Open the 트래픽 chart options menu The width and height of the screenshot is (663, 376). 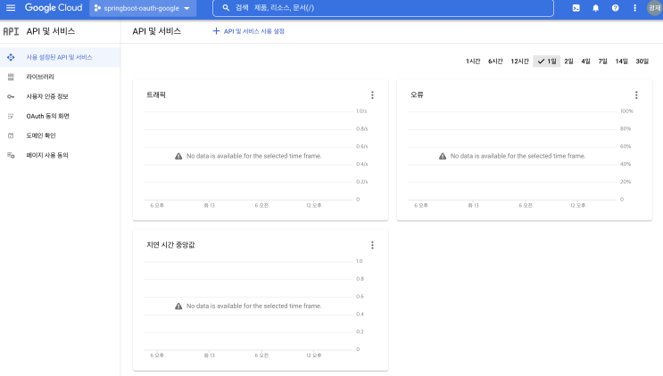pyautogui.click(x=372, y=95)
